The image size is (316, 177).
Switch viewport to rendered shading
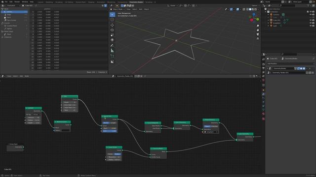pyautogui.click(x=256, y=9)
